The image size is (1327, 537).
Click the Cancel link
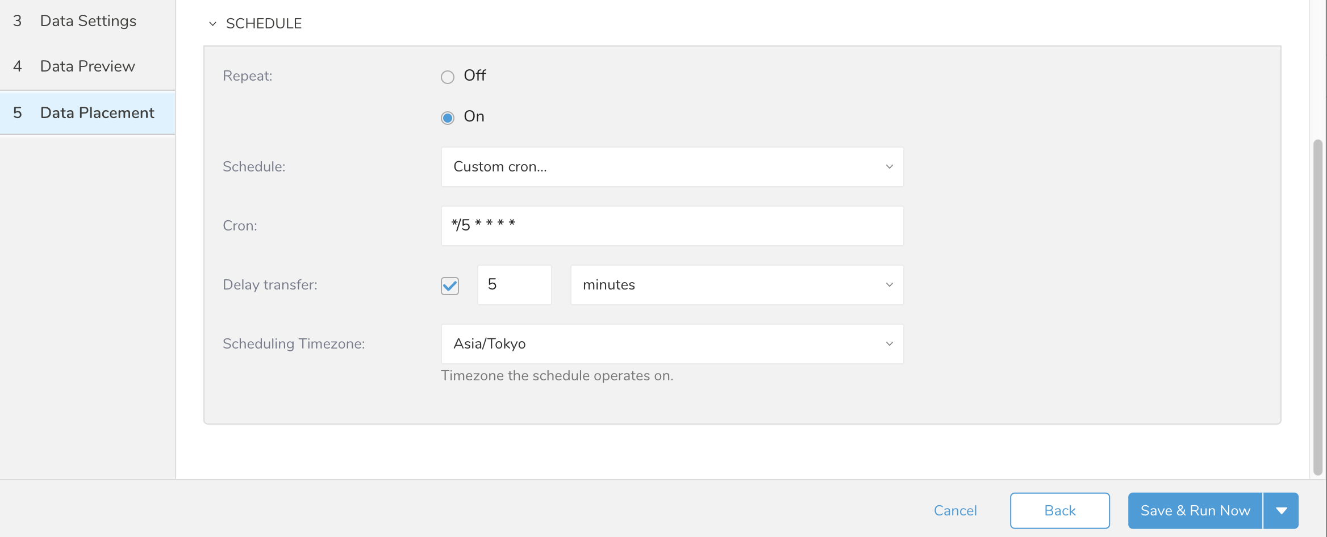coord(955,510)
